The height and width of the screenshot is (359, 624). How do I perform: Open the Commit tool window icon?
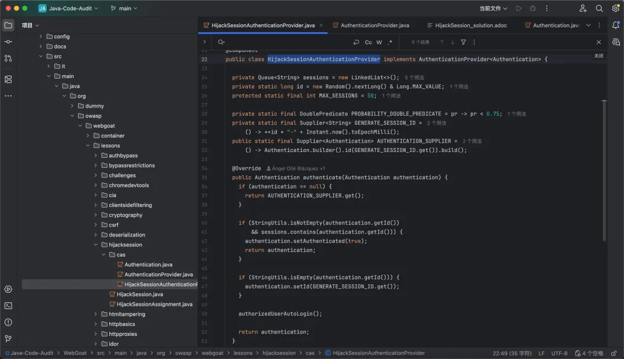point(8,42)
